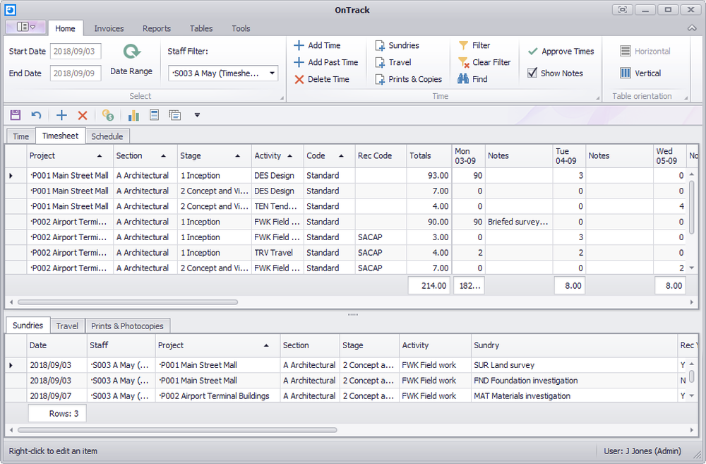Click the 93.00 totals cell
Image resolution: width=706 pixels, height=464 pixels.
tap(429, 176)
